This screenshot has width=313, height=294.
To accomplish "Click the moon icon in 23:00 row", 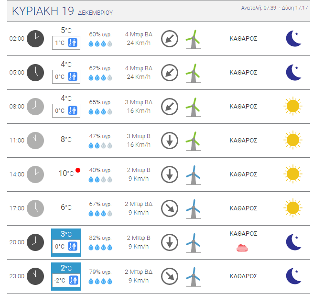I will pyautogui.click(x=293, y=276).
